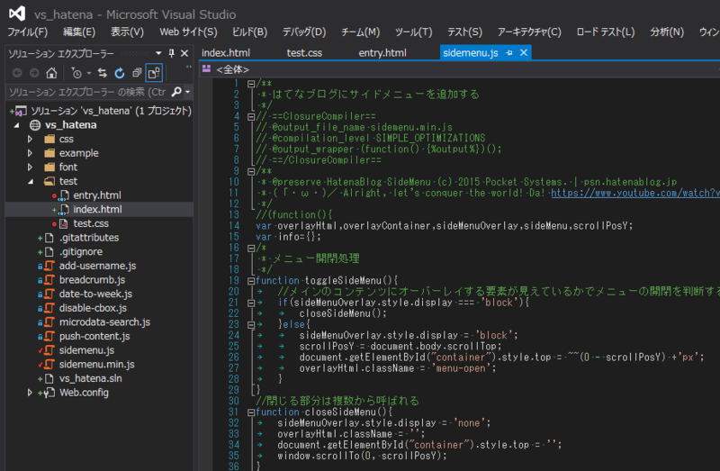Click the Back navigation arrow in Solution Explorer
This screenshot has height=471, width=720.
(x=17, y=73)
